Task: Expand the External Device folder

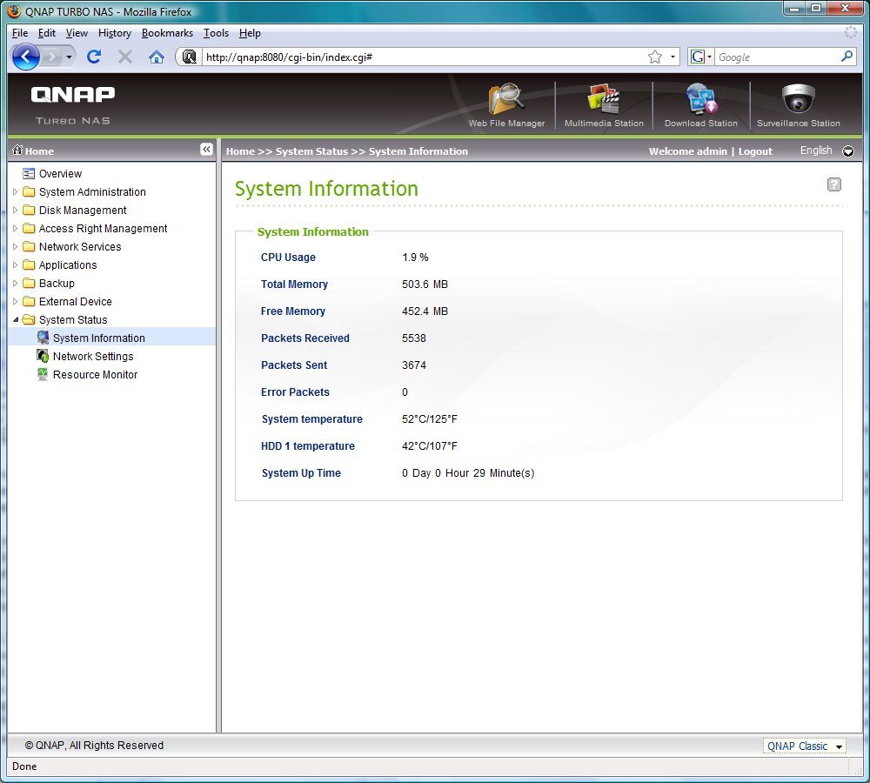Action: click(16, 301)
